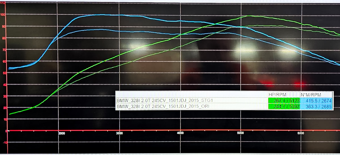Click the 4000 RPM axis label
The height and width of the screenshot is (155, 340).
point(180,133)
